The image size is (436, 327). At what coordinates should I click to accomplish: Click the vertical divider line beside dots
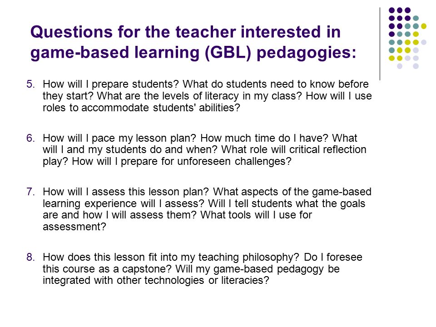pyautogui.click(x=380, y=44)
